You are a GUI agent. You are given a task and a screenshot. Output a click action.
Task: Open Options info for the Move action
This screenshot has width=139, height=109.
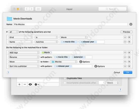click(81, 62)
